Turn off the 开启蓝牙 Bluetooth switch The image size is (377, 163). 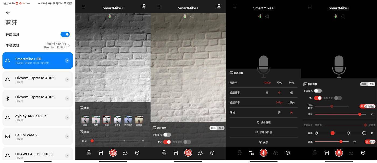[x=65, y=34]
